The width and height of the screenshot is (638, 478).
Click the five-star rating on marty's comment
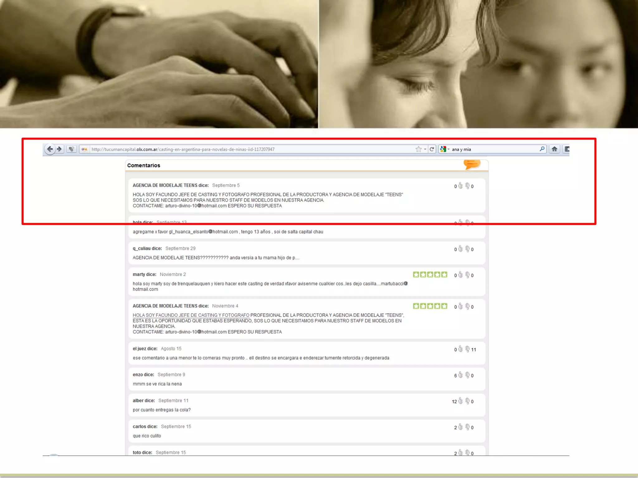pyautogui.click(x=430, y=274)
